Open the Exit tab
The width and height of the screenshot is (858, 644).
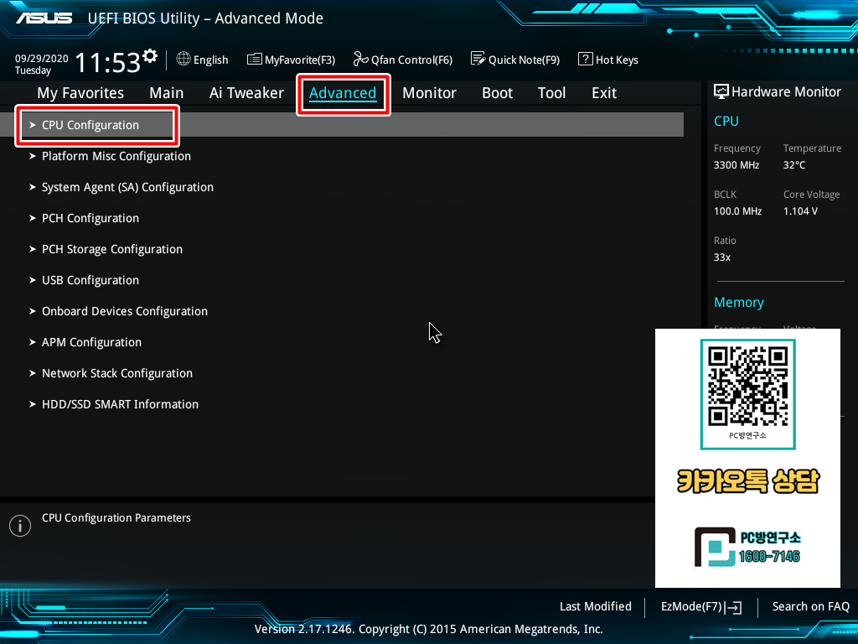coord(604,93)
